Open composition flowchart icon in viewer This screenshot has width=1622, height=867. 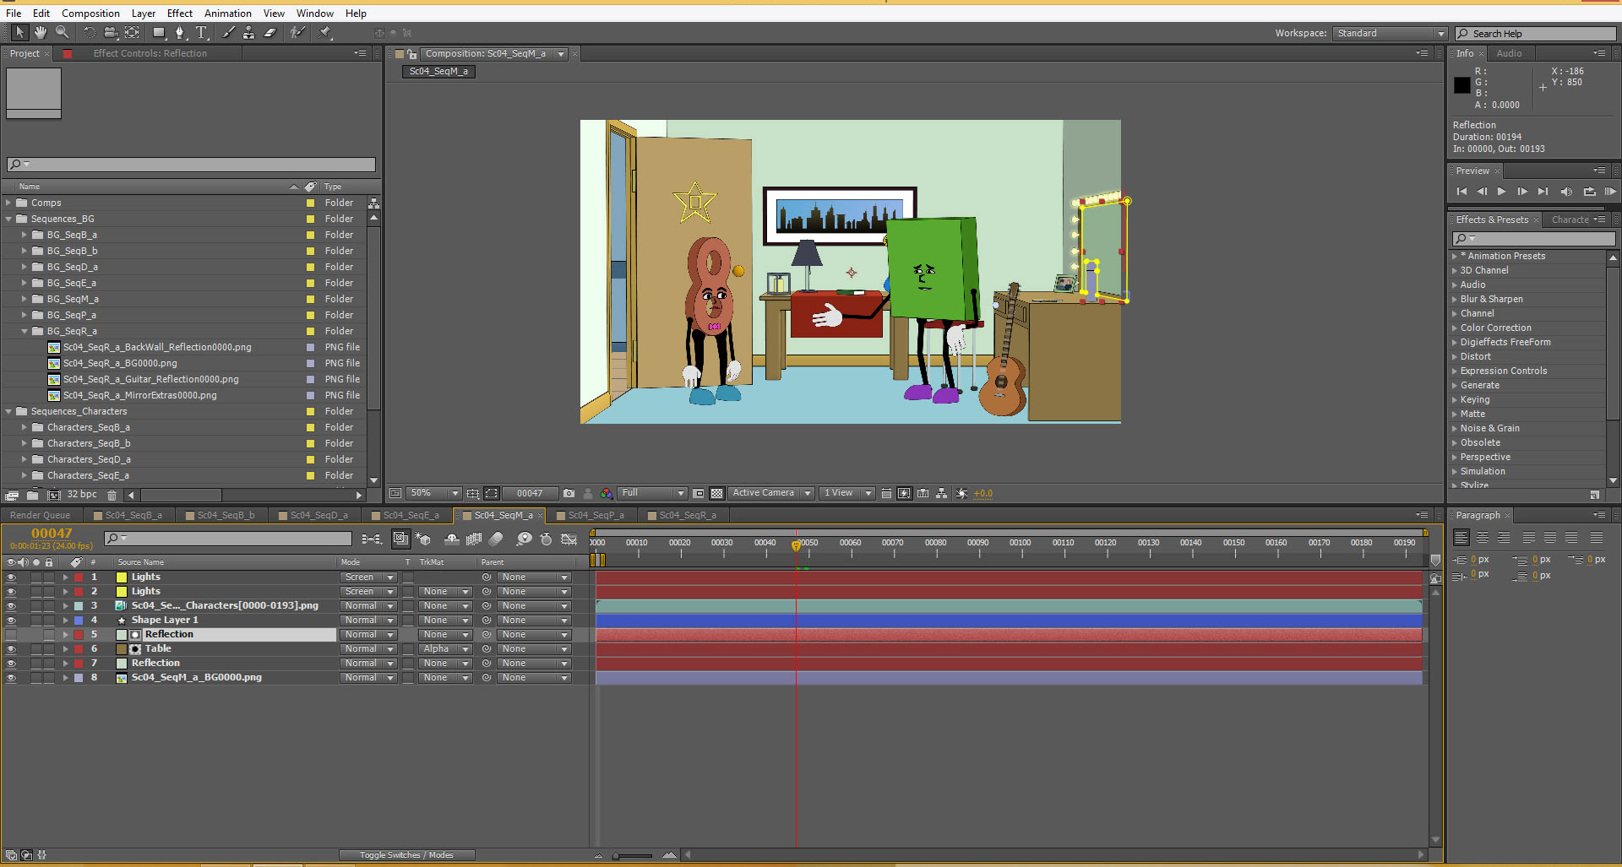pyautogui.click(x=942, y=493)
